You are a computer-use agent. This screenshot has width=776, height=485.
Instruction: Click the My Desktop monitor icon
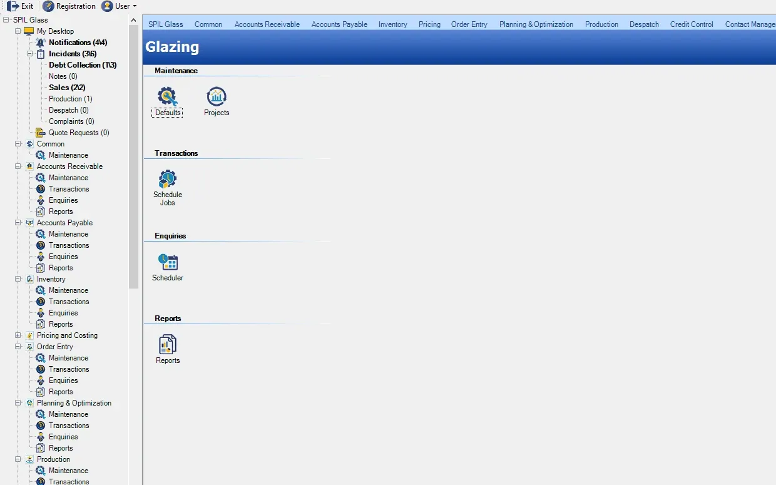coord(29,31)
